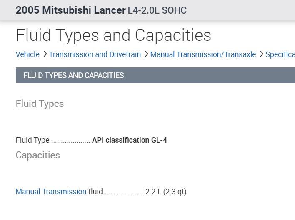295x220 pixels.
Task: Click the Fluid Types and Capacities page heading
Action: [x=113, y=35]
